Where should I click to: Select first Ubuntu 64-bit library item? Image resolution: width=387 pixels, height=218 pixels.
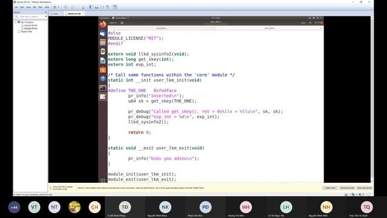tap(30, 25)
